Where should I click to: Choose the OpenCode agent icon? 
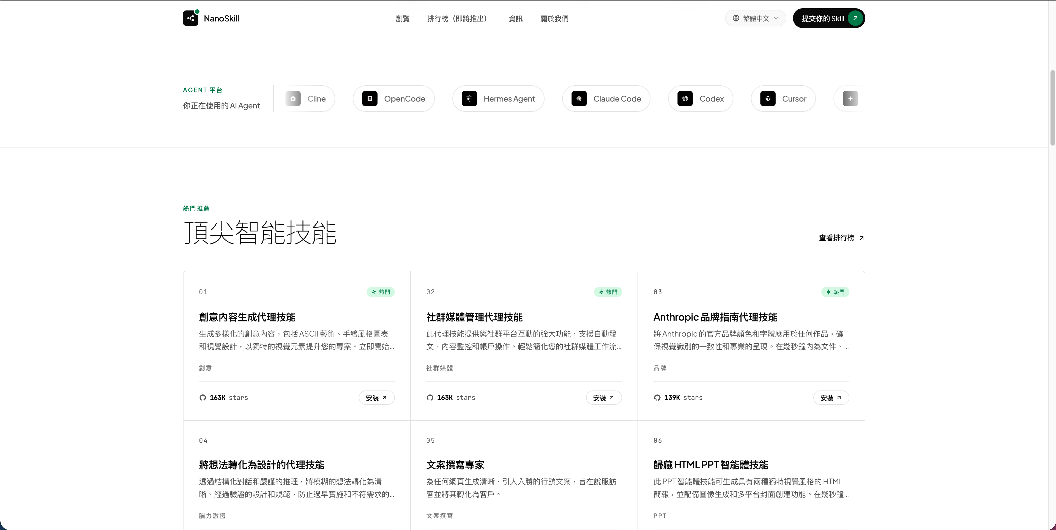click(x=370, y=98)
